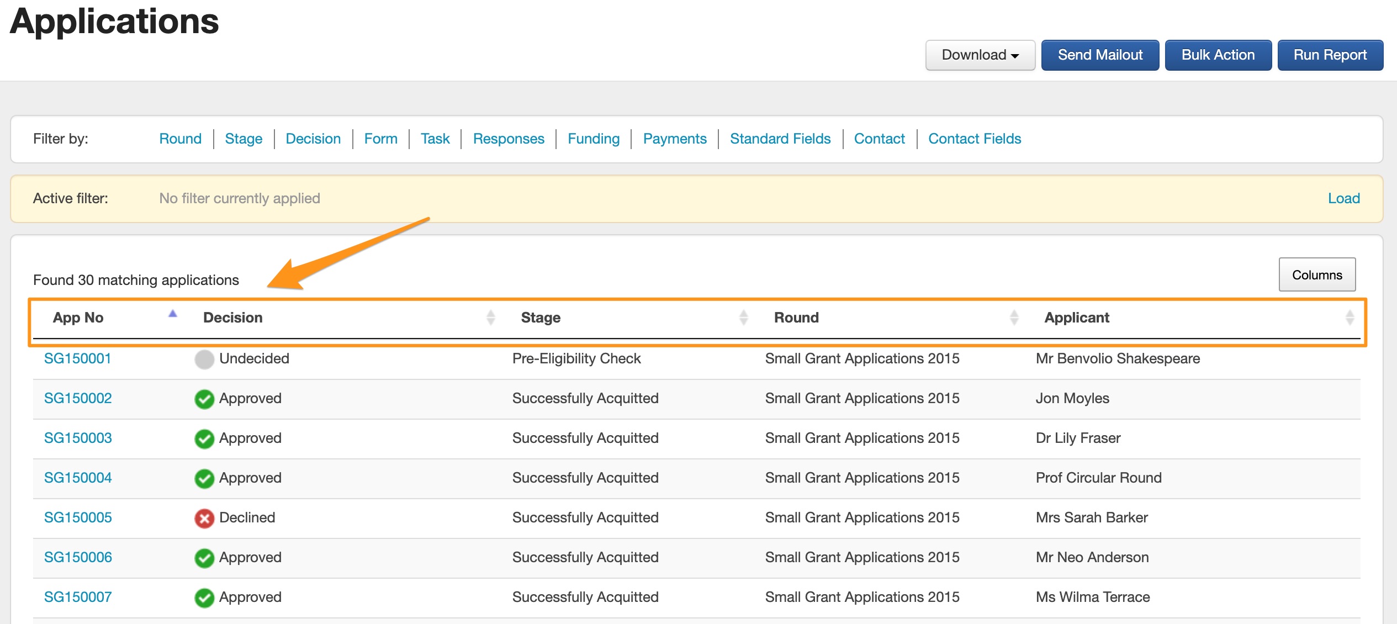Image resolution: width=1397 pixels, height=624 pixels.
Task: Click grey Undecided status icon for SG150001
Action: (x=204, y=359)
